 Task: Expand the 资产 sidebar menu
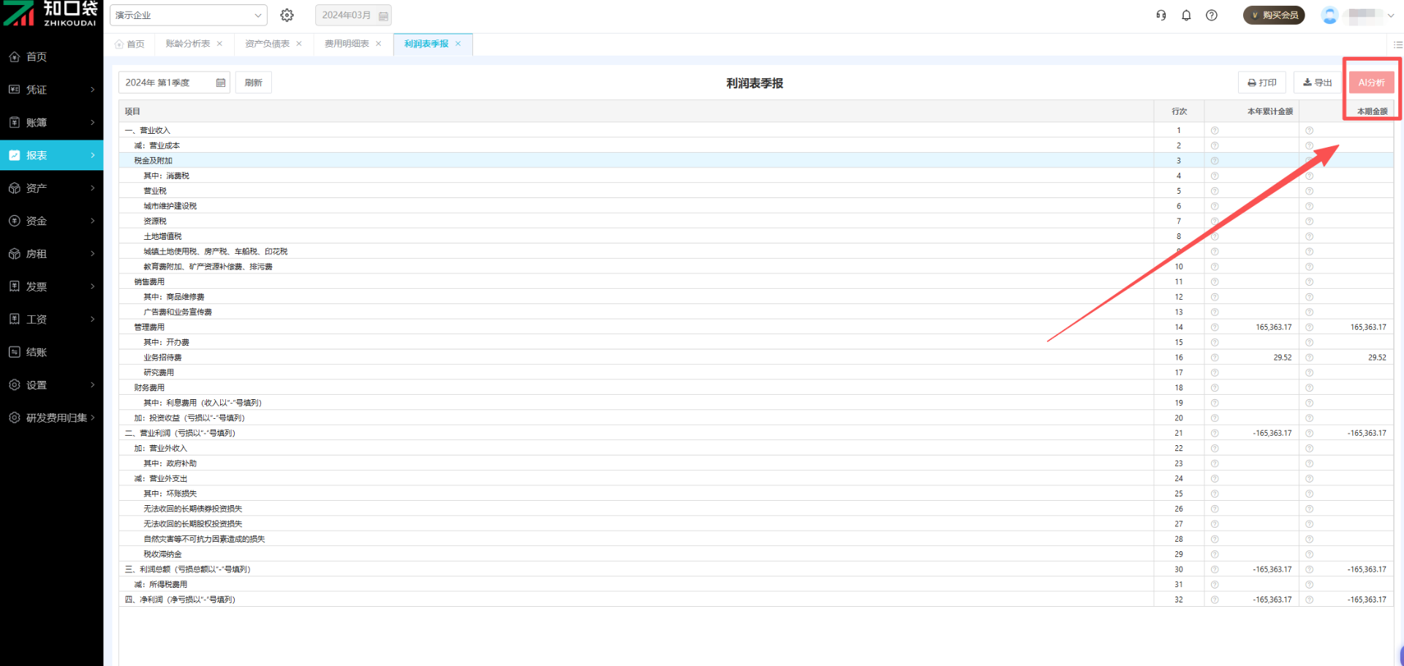[51, 189]
